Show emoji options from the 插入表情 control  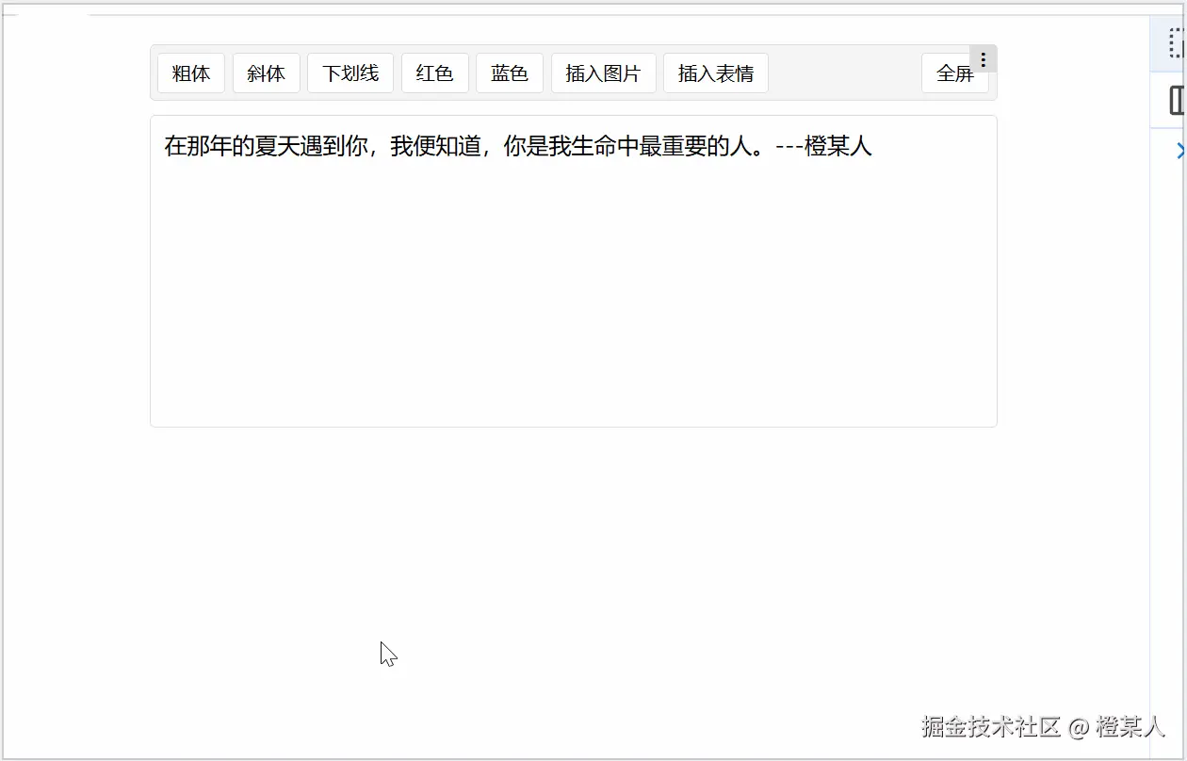coord(716,73)
